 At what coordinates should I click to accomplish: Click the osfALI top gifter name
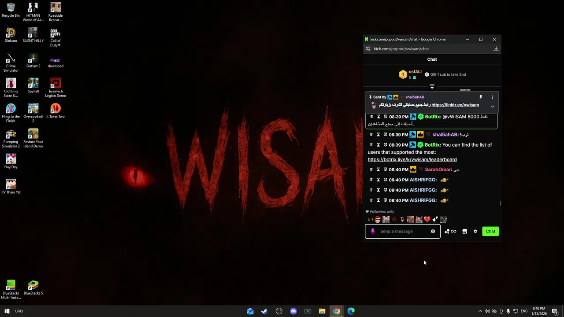point(415,72)
